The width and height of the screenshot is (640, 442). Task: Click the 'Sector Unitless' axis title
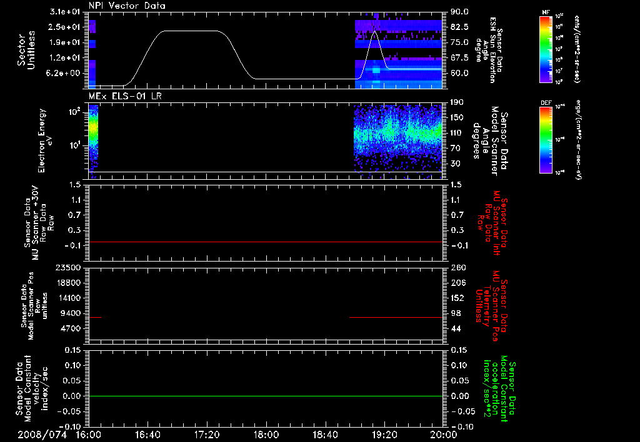click(x=26, y=50)
